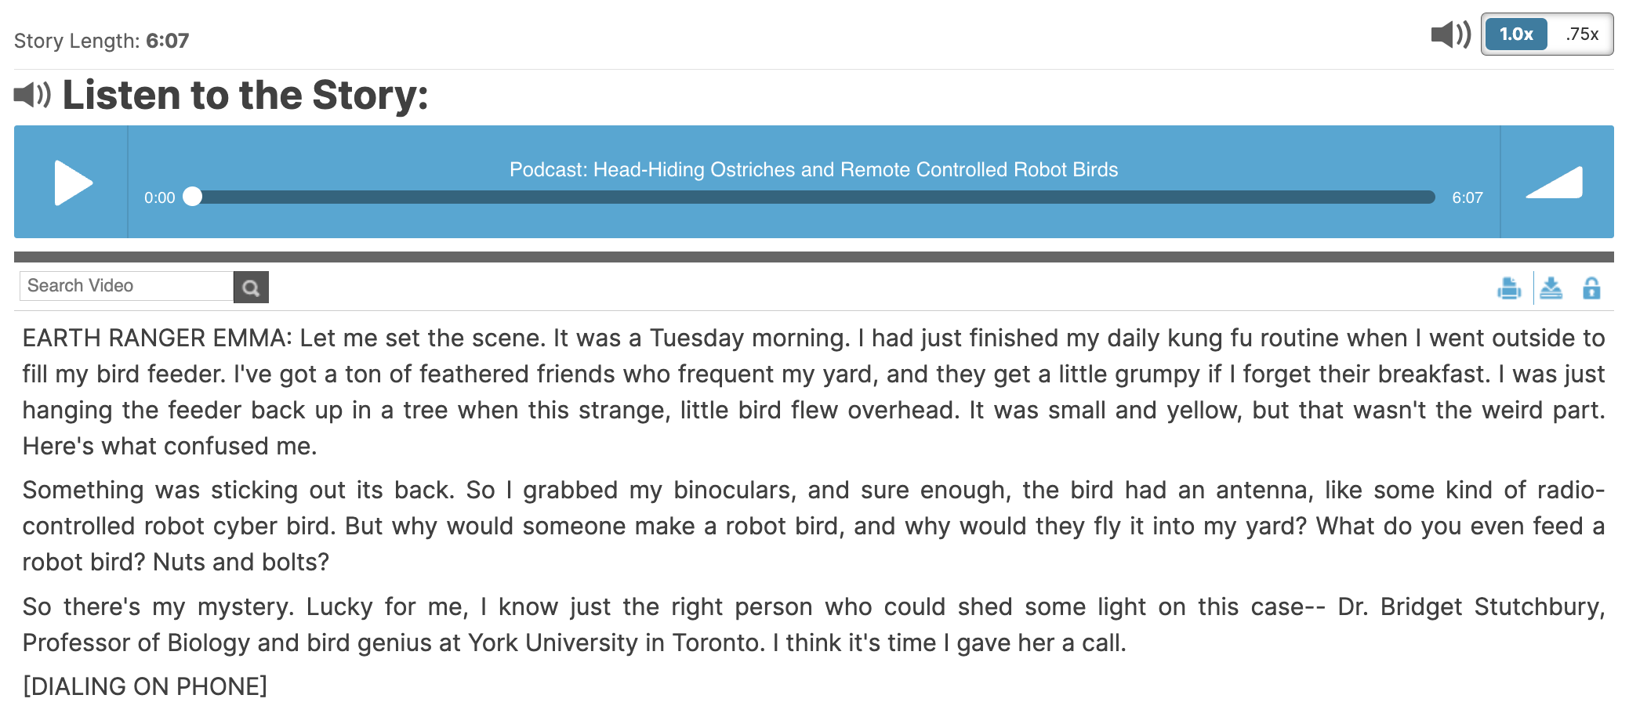Viewport: 1629px width, 713px height.
Task: Click the podcast title in the player
Action: [x=813, y=169]
